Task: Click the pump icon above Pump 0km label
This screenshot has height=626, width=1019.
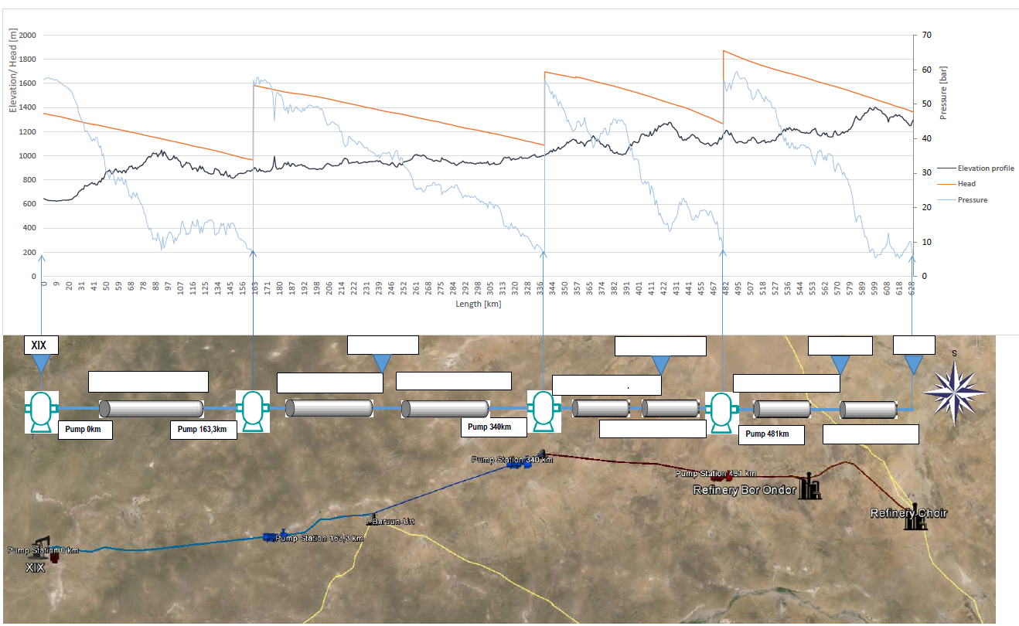Action: click(x=41, y=411)
